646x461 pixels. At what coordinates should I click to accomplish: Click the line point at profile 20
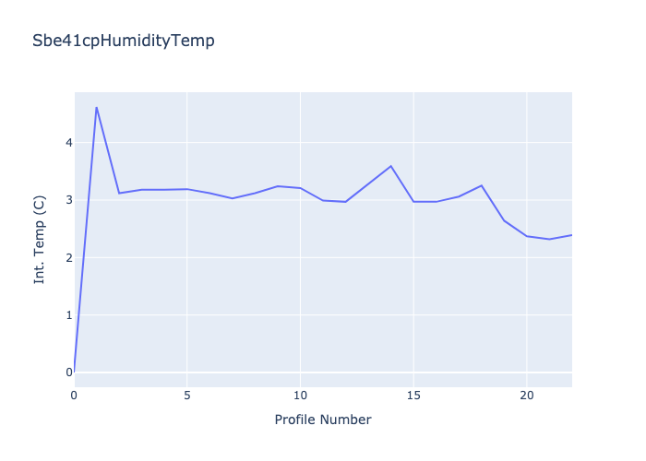point(527,236)
